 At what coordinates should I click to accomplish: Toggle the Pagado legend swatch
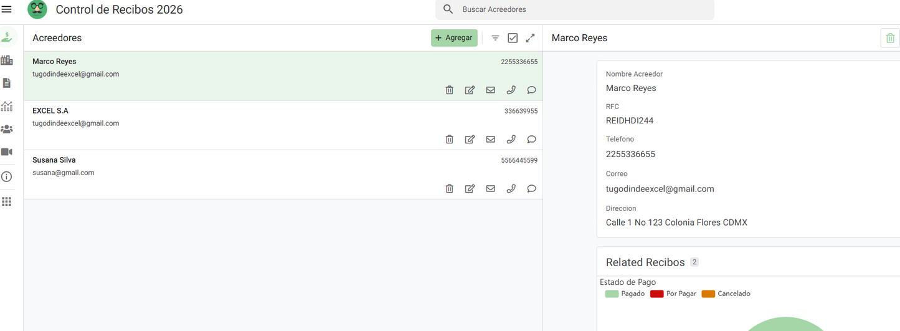point(612,294)
